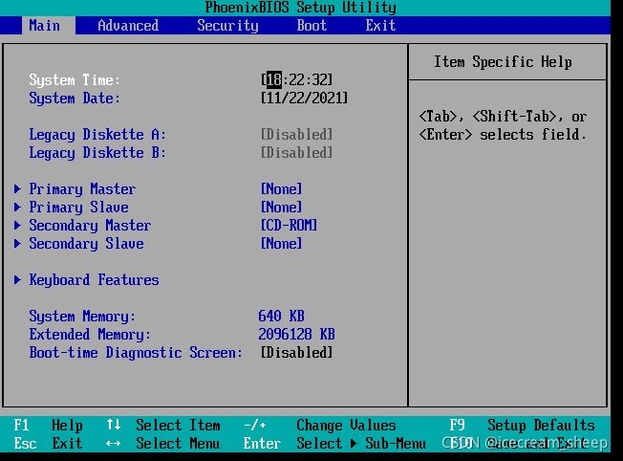This screenshot has height=461, width=623.
Task: Expand the Primary Master submenu arrow
Action: coord(18,189)
